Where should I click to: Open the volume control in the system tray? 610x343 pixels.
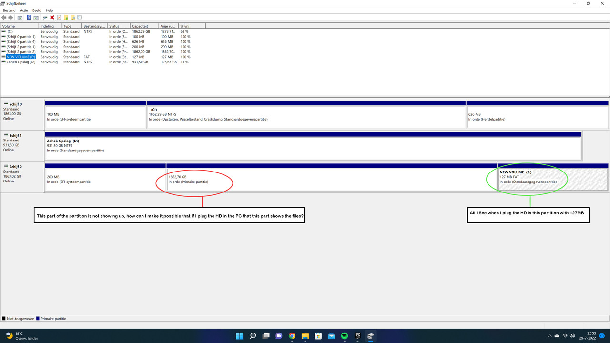pos(572,336)
